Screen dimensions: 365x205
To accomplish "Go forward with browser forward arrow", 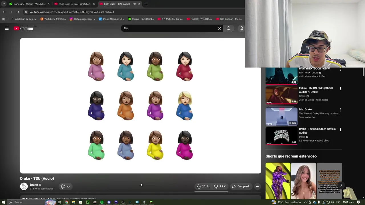I will click(11, 12).
